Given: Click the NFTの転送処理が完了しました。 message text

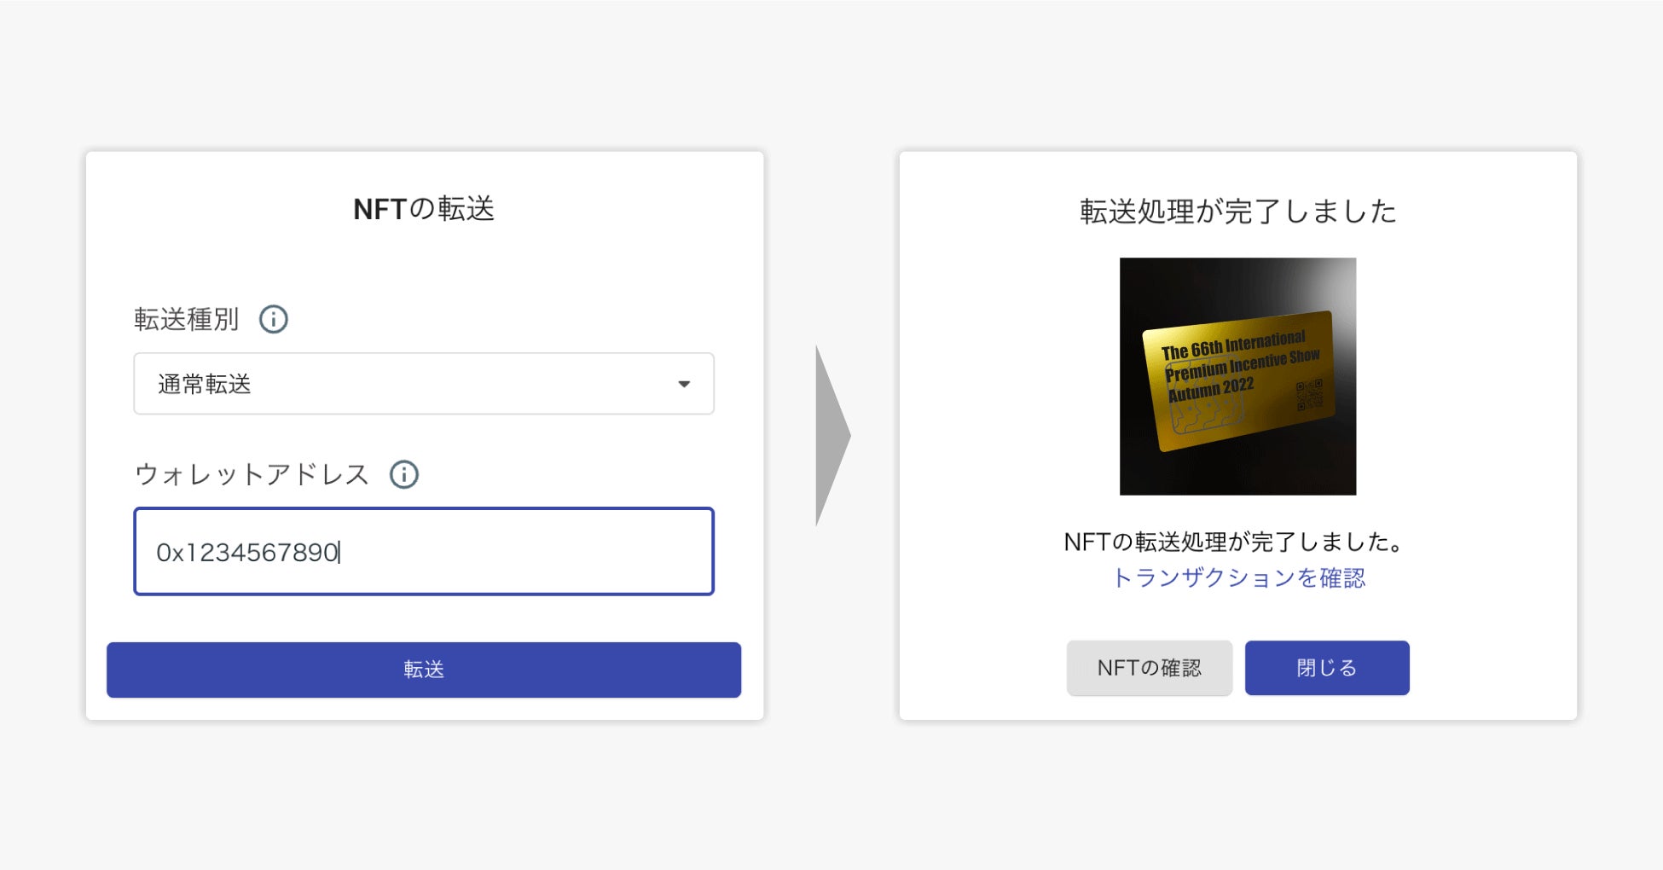Looking at the screenshot, I should [1233, 542].
